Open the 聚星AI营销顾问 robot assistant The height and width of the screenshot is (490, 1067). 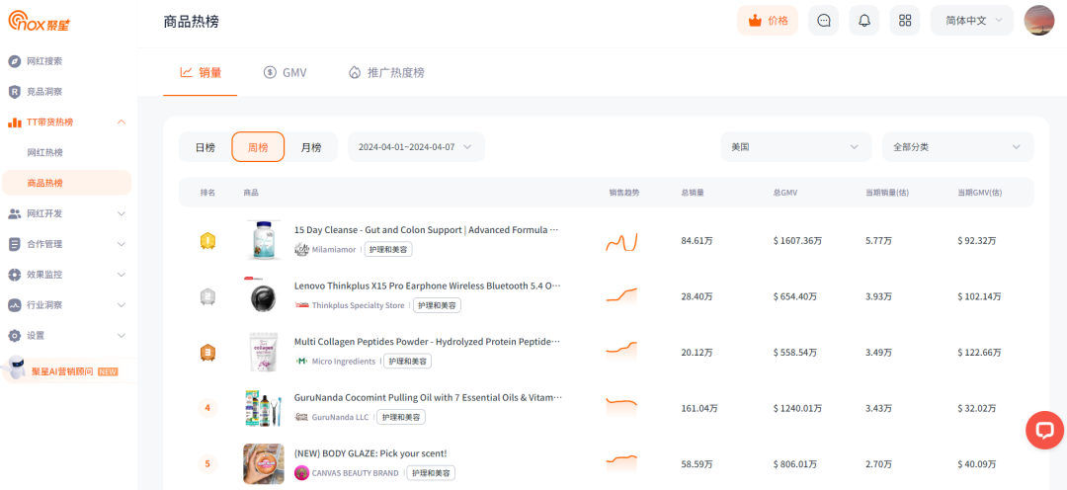(x=66, y=370)
